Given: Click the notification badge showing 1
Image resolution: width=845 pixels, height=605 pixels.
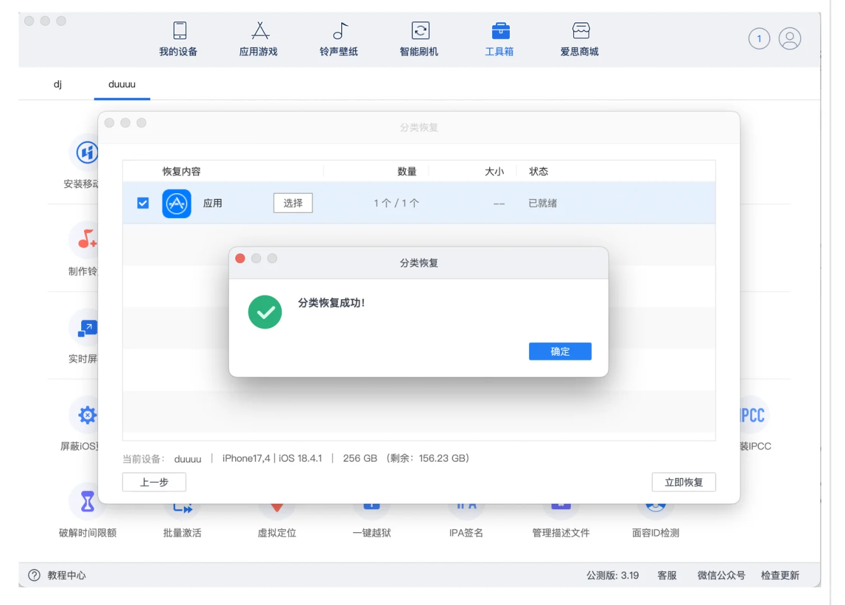Looking at the screenshot, I should [x=759, y=38].
